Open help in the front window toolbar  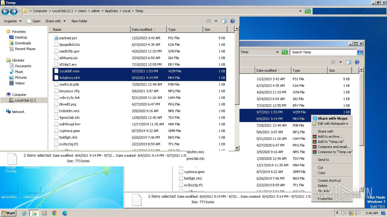(233, 21)
